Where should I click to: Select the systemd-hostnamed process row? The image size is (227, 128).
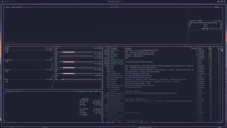click(x=162, y=62)
